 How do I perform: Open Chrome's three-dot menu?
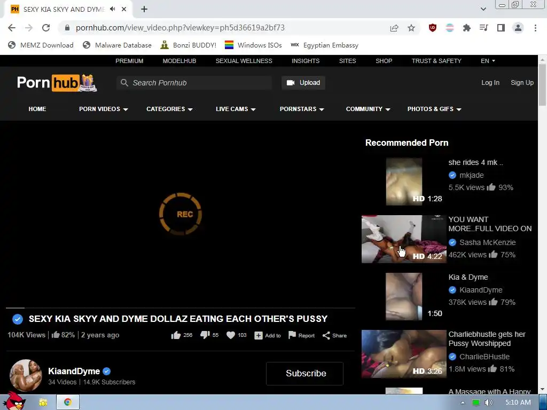point(535,28)
